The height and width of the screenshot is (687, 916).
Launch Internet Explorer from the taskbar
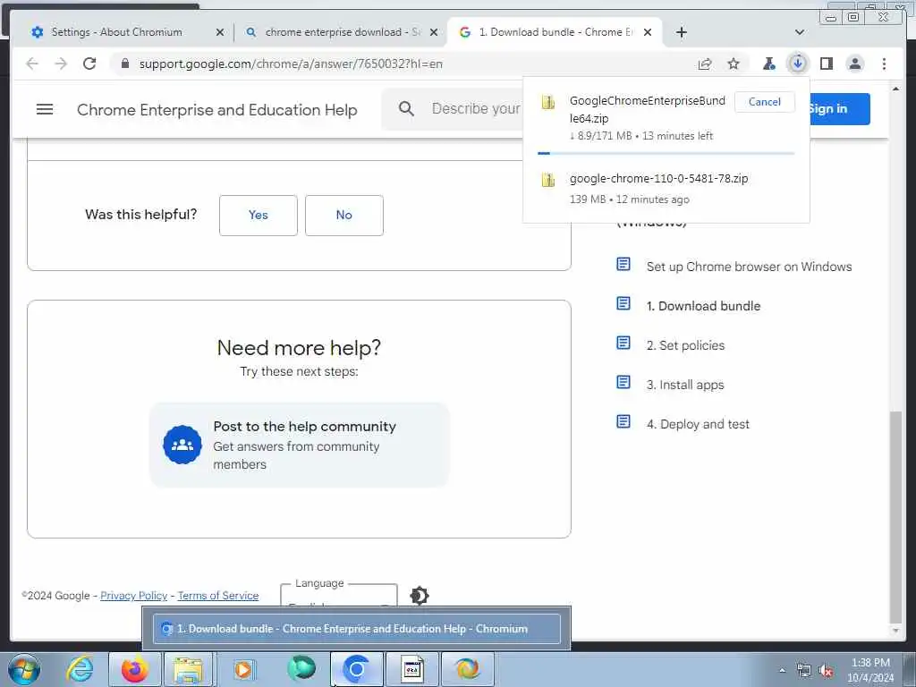80,669
